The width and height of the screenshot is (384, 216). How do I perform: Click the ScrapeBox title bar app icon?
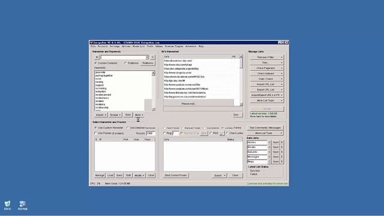[x=91, y=43]
